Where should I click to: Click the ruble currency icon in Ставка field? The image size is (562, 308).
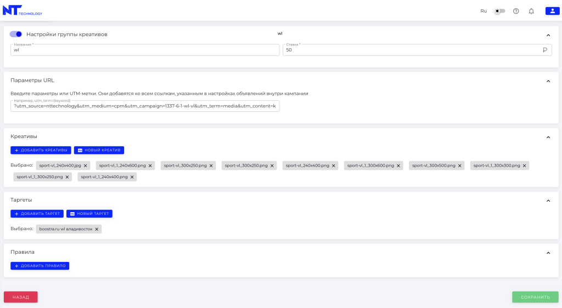point(545,50)
